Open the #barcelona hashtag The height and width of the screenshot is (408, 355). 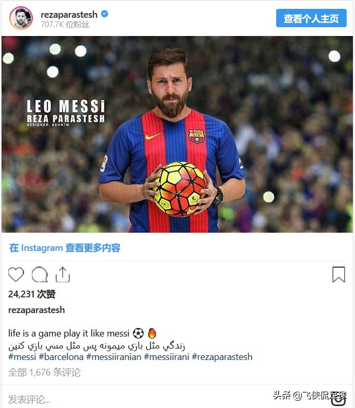[61, 357]
